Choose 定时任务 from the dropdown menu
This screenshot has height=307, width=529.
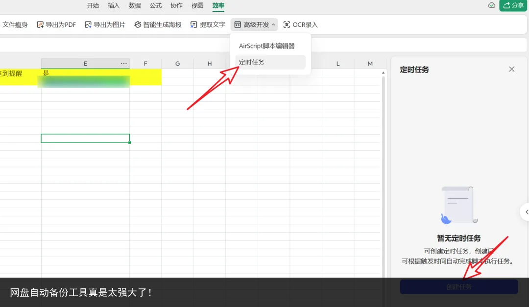pos(270,62)
